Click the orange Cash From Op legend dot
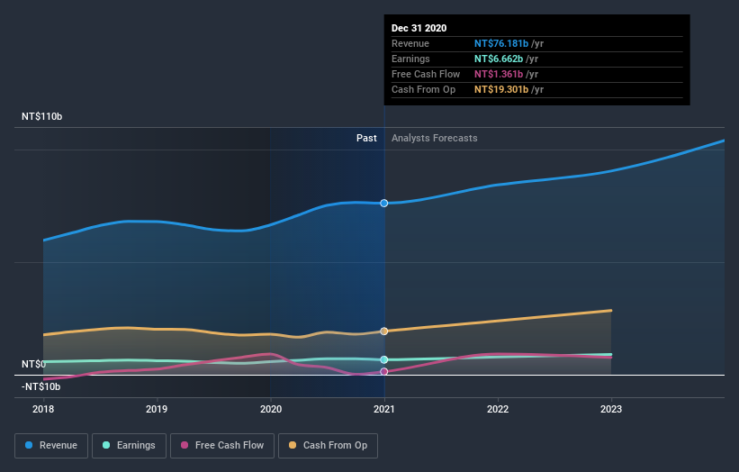 pyautogui.click(x=293, y=445)
